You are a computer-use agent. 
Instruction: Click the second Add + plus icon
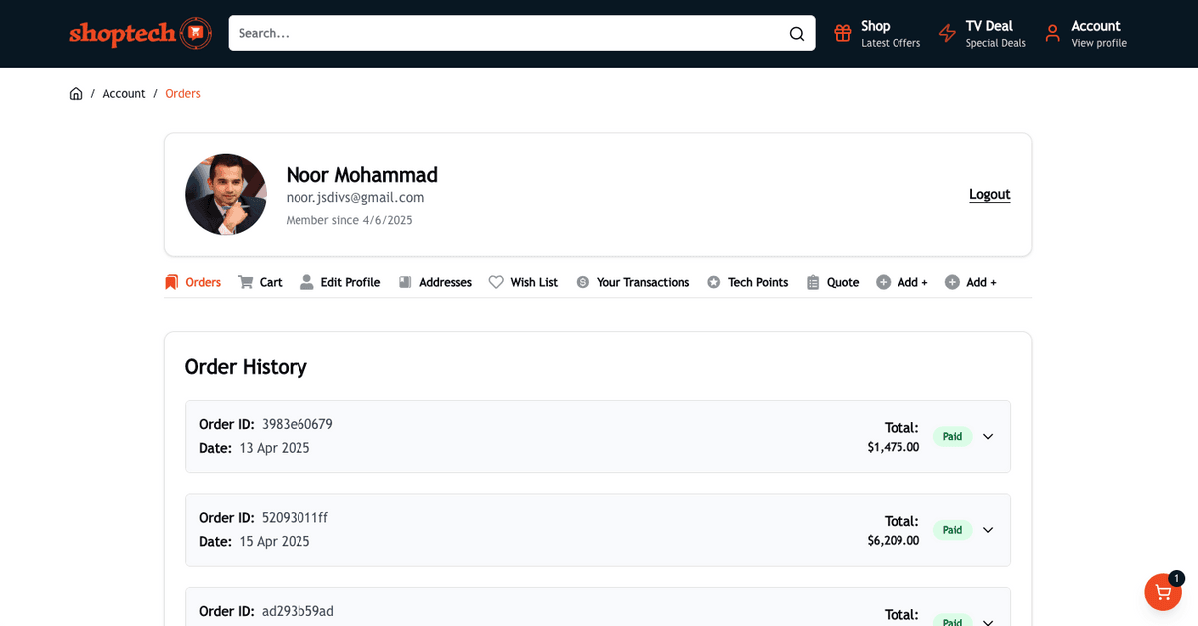point(952,282)
